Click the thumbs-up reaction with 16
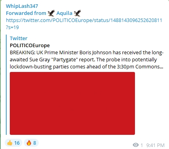The image size is (169, 149). point(13,143)
